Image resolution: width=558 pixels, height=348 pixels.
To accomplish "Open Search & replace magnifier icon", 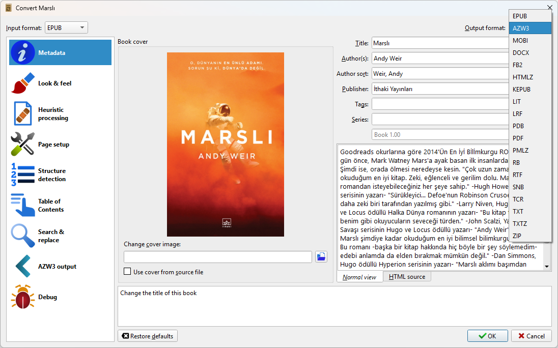I will pyautogui.click(x=23, y=236).
